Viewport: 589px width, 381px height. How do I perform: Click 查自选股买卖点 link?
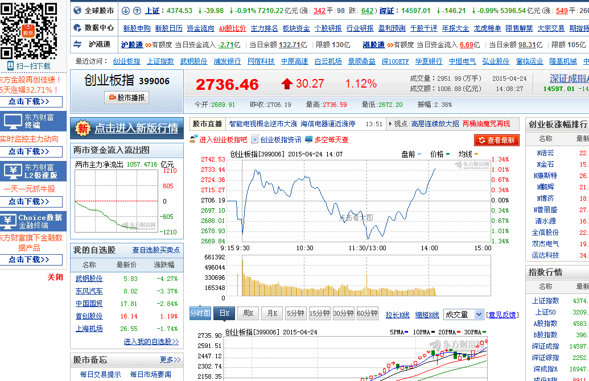click(156, 250)
